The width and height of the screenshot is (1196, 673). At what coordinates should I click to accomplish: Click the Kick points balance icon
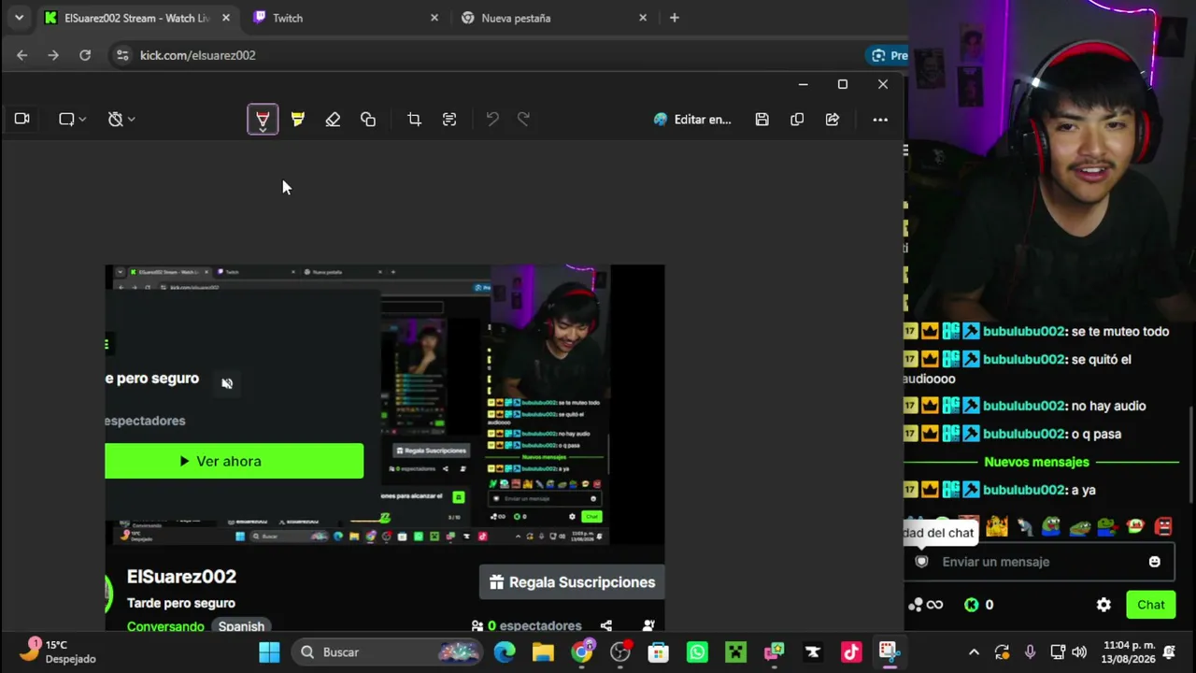[972, 605]
